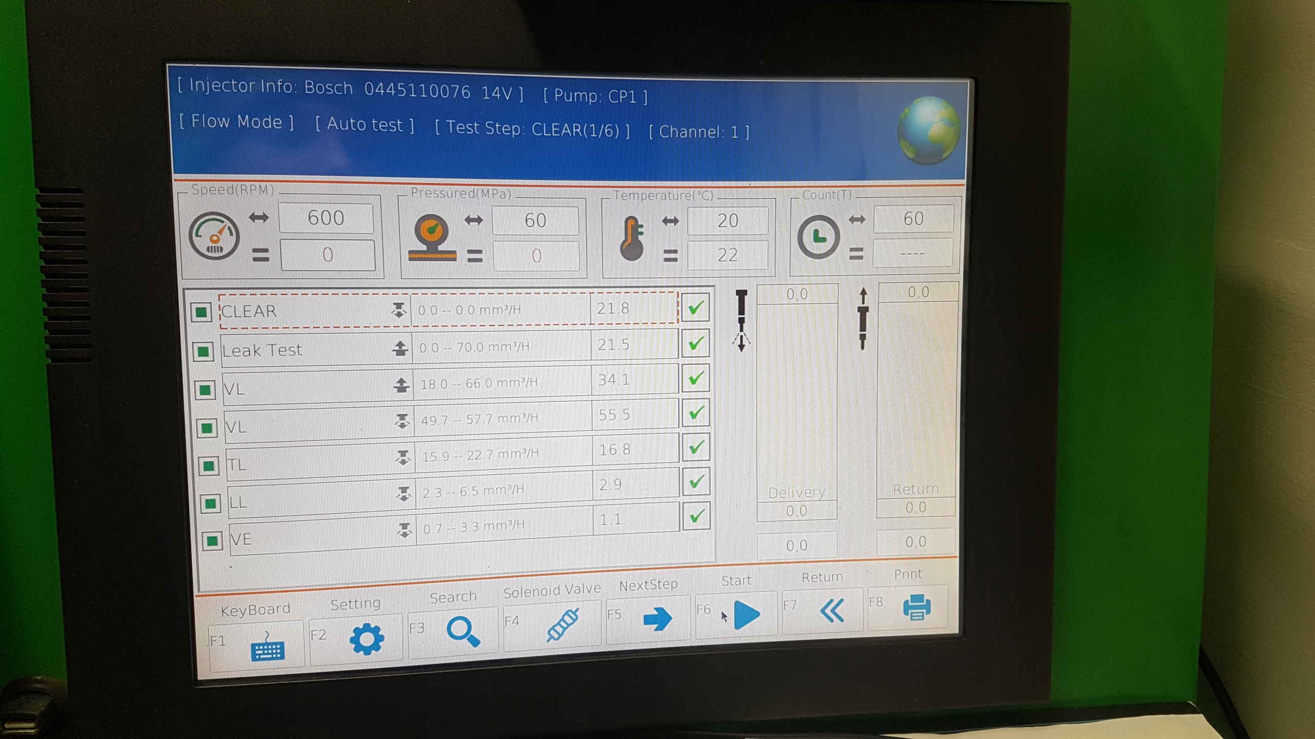This screenshot has width=1315, height=739.
Task: Click the Pump: CP1 header label
Action: pos(595,96)
